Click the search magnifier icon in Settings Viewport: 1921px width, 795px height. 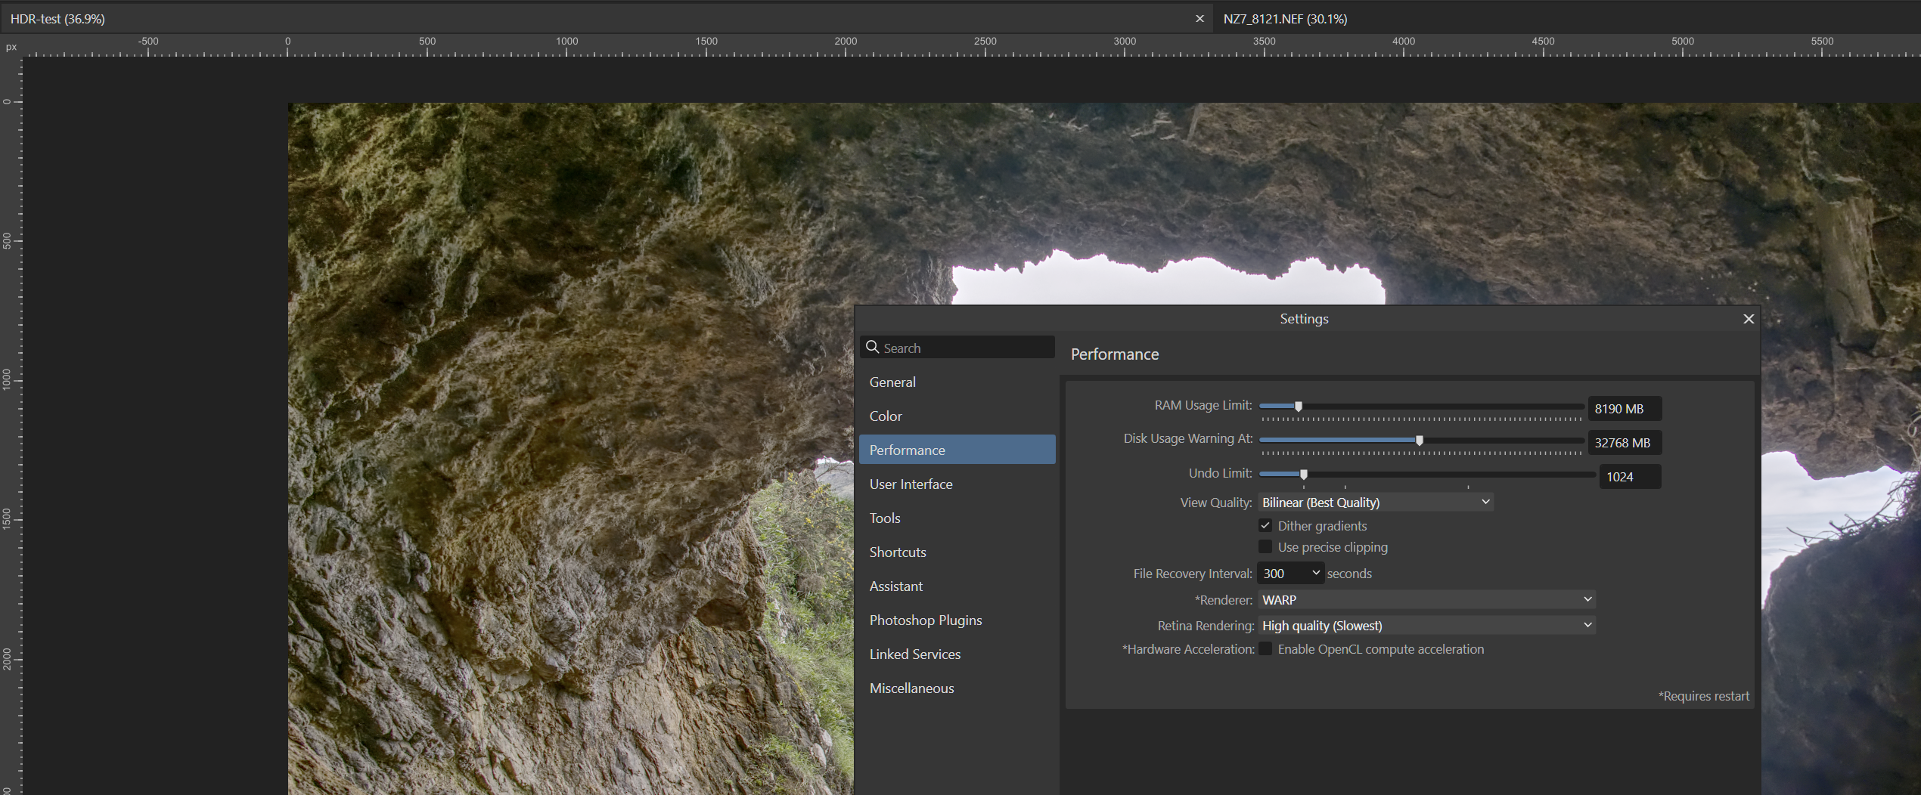[872, 347]
